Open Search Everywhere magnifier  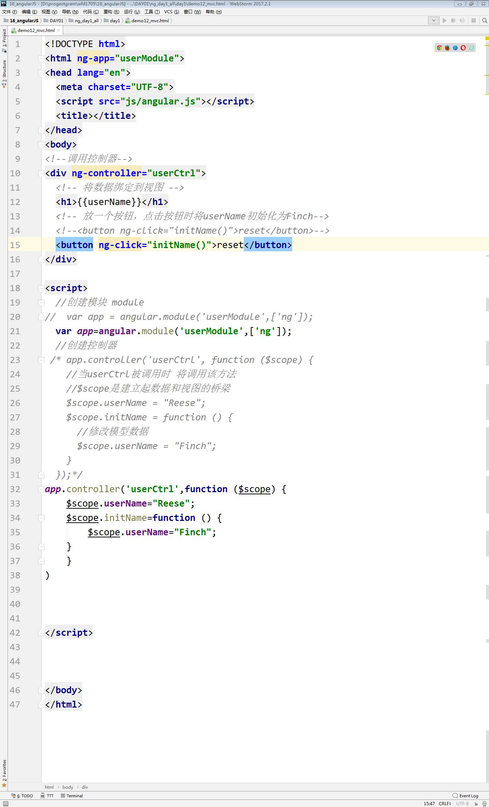[485, 20]
